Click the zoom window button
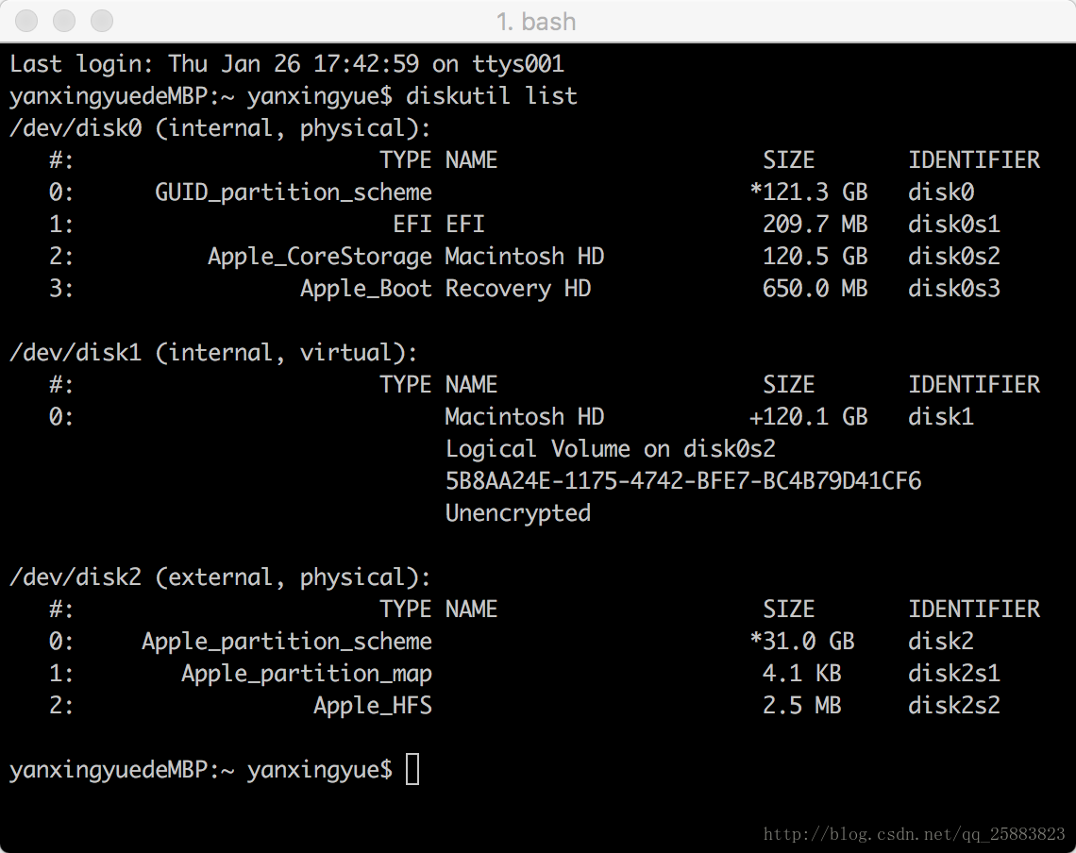The width and height of the screenshot is (1076, 853). [102, 22]
